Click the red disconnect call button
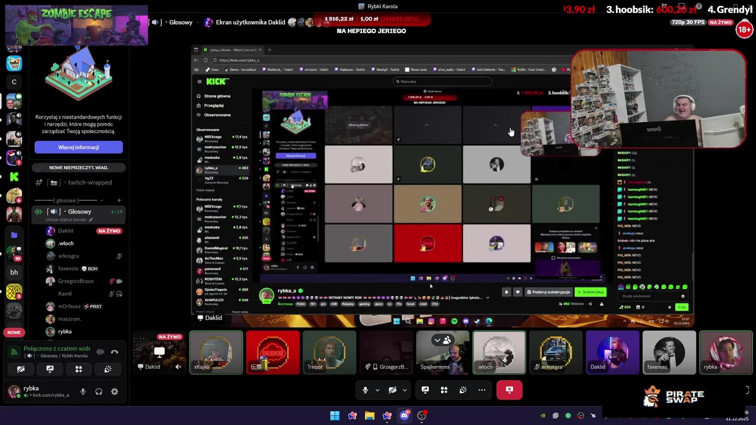Screen dimensions: 756x425 [x=509, y=390]
